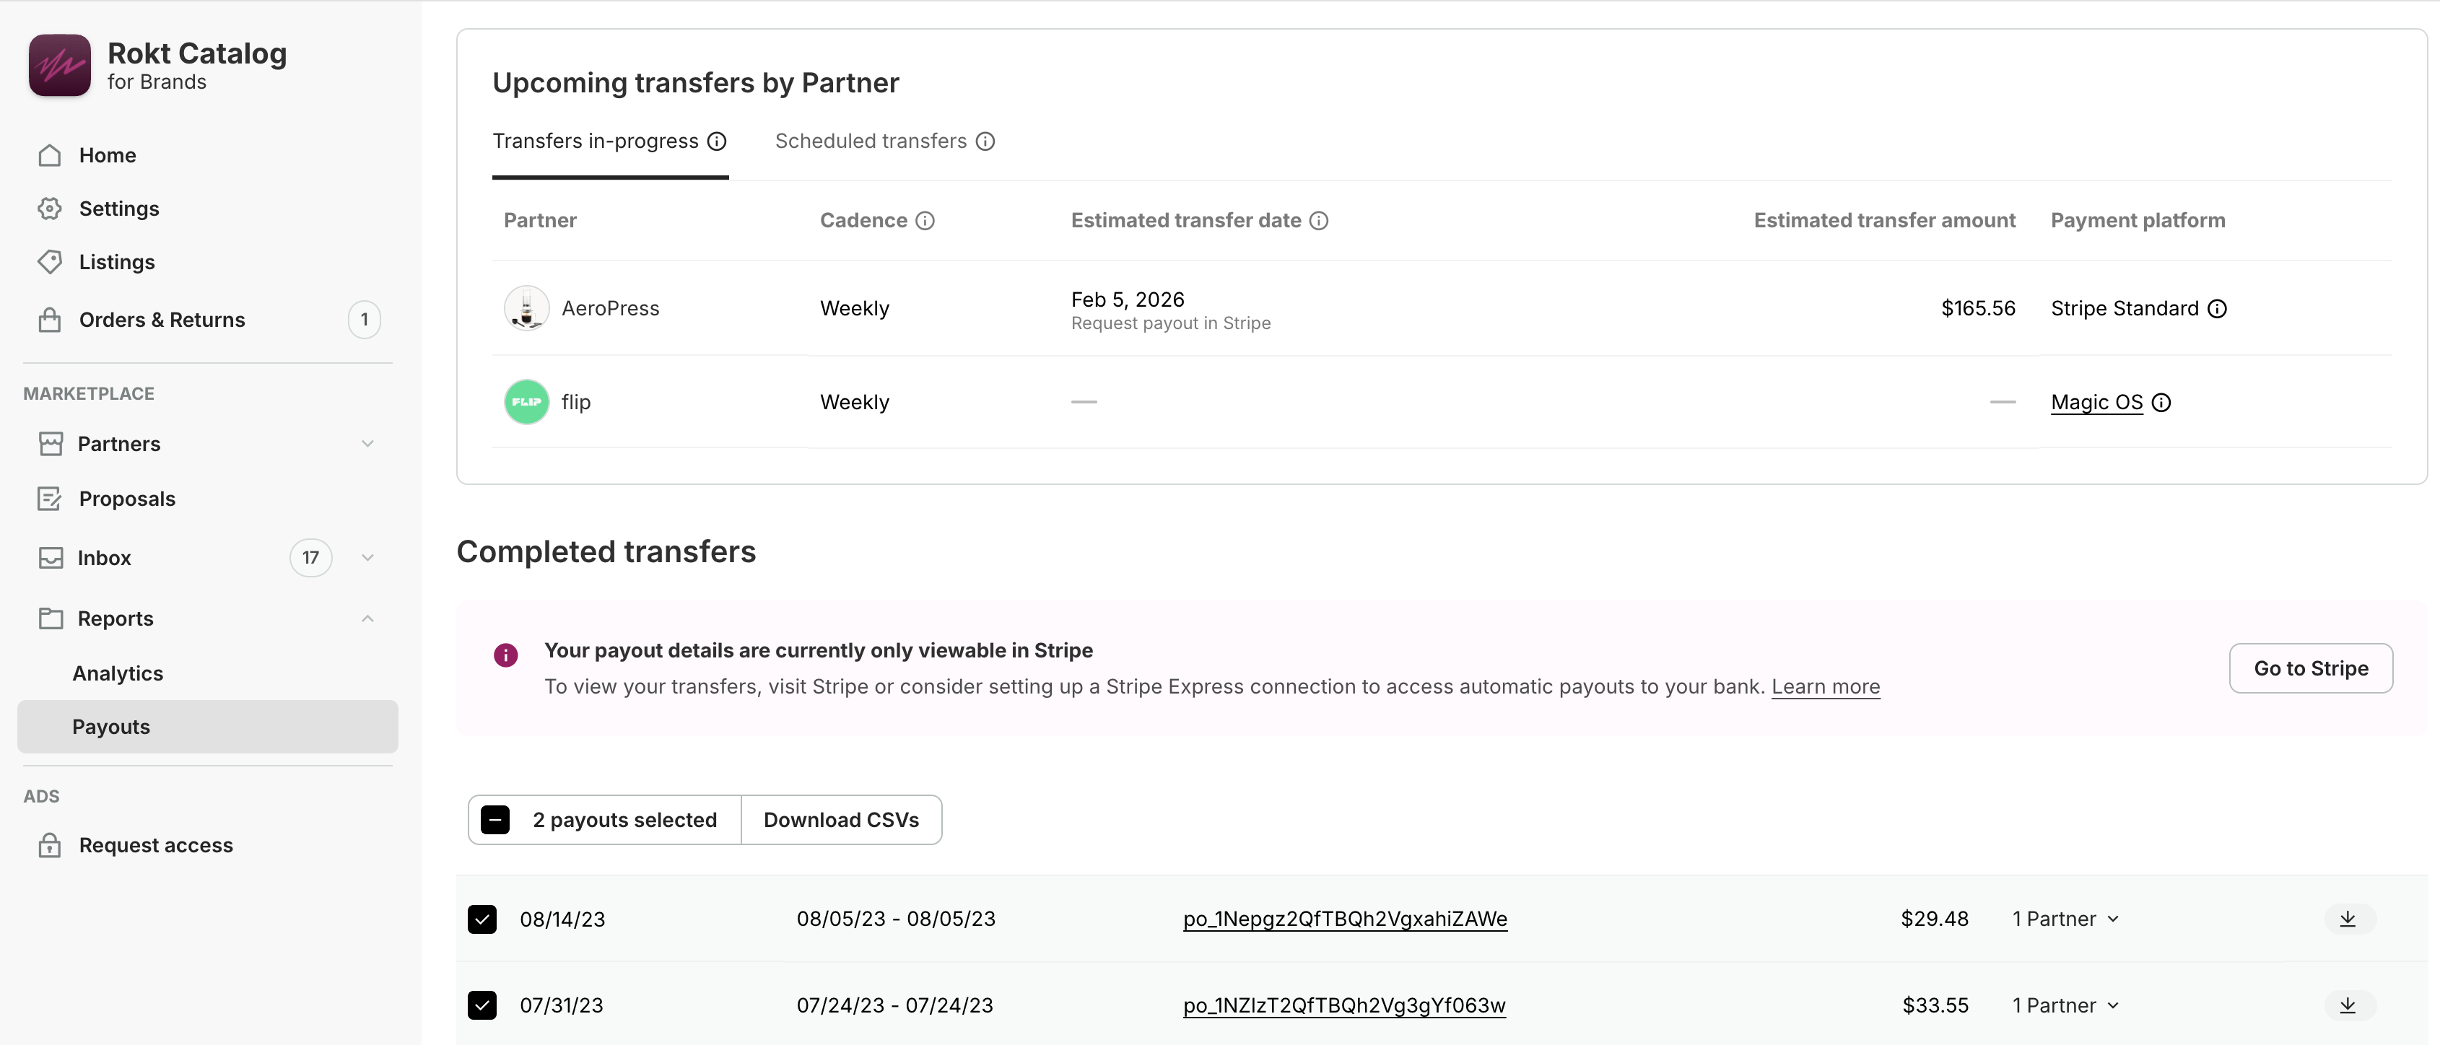This screenshot has height=1045, width=2440.
Task: Click Estimated transfer date info icon
Action: [x=1318, y=221]
